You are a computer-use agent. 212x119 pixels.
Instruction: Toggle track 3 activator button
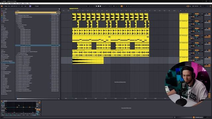pos(197,28)
